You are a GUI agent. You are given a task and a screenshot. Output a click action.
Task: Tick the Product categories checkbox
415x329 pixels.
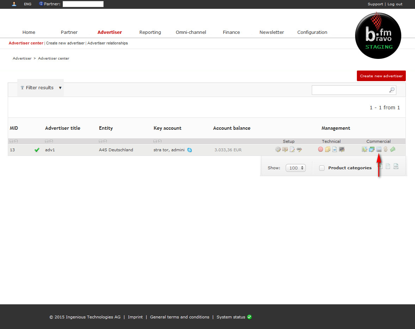coord(322,168)
